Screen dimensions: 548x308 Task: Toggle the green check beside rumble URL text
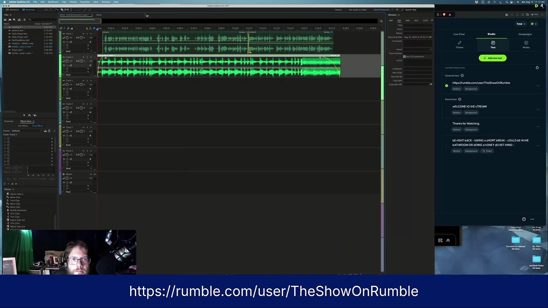447,86
